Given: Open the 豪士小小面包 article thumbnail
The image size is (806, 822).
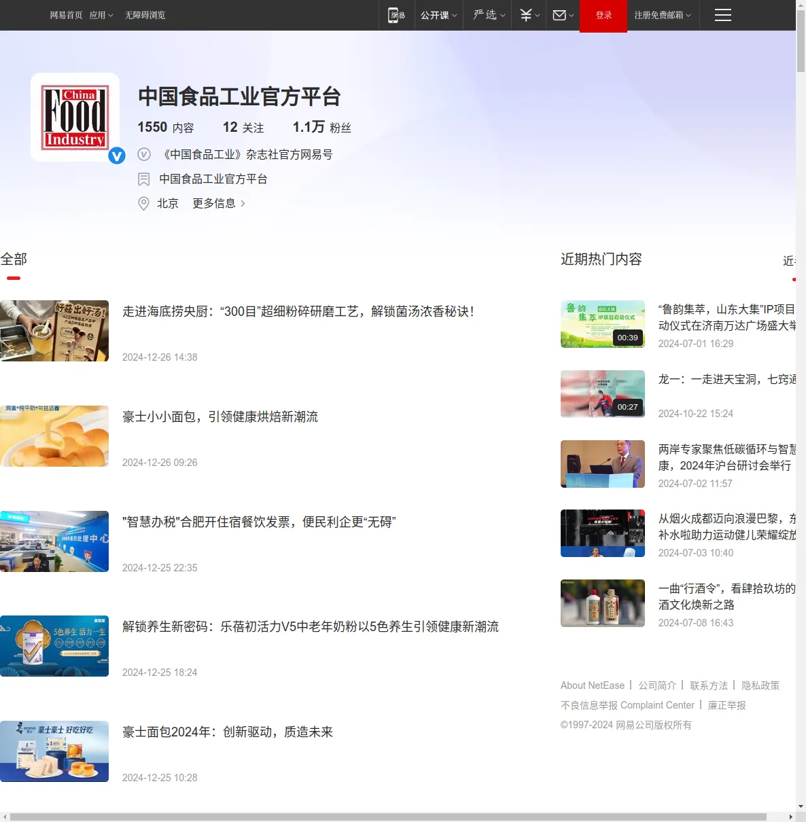Looking at the screenshot, I should pyautogui.click(x=54, y=436).
